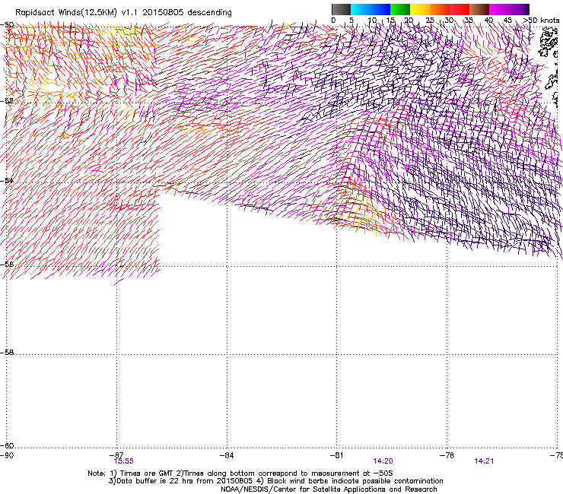Click the '-81' longitude axis label
Viewport: 563px width, 494px height.
(336, 455)
